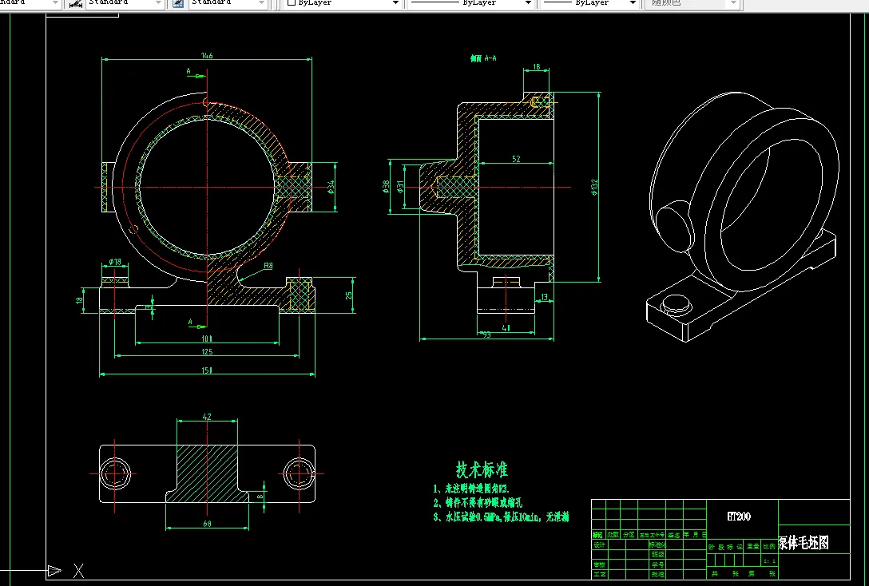Viewport: 869px width, 586px height.
Task: Select the HT200 material text
Action: pos(739,517)
